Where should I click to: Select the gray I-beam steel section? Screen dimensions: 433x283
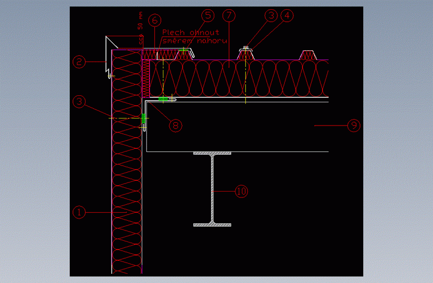pyautogui.click(x=212, y=189)
